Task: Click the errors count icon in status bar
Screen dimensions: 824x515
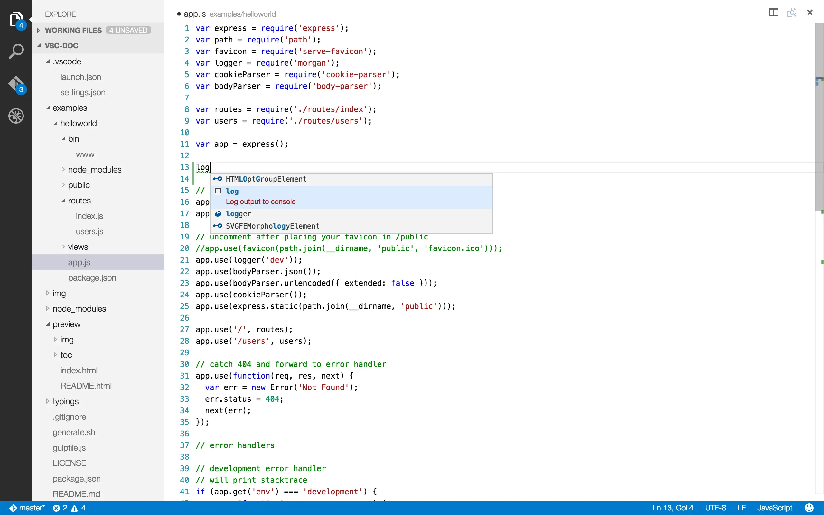Action: coord(57,508)
